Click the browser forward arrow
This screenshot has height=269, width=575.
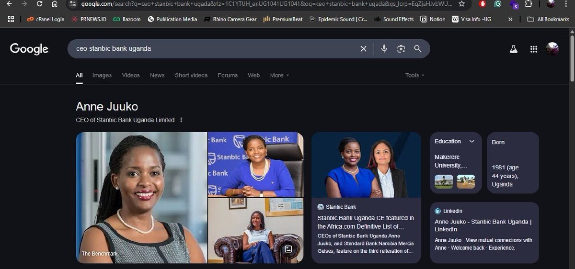click(24, 4)
